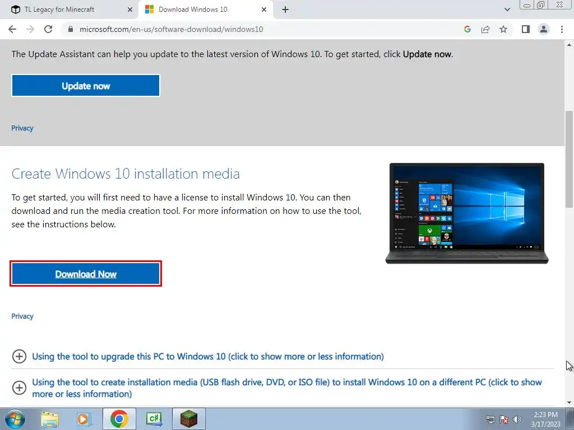Image resolution: width=574 pixels, height=430 pixels.
Task: Click the share page icon
Action: pos(485,29)
